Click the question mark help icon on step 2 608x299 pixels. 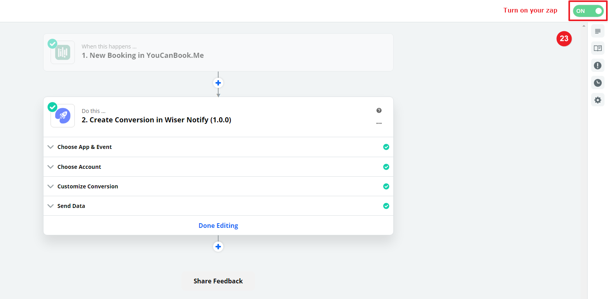click(x=379, y=111)
